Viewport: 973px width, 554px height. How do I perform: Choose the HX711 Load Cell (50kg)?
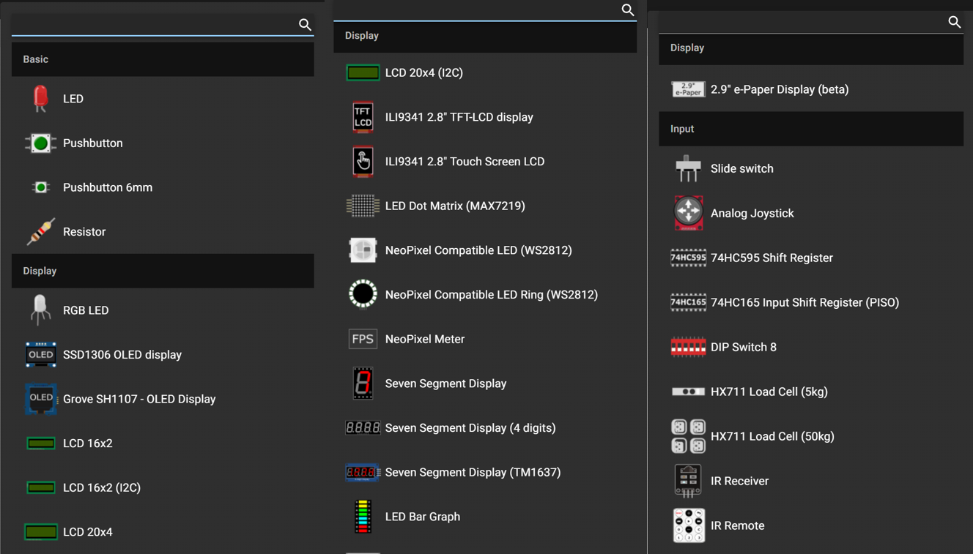(x=772, y=436)
